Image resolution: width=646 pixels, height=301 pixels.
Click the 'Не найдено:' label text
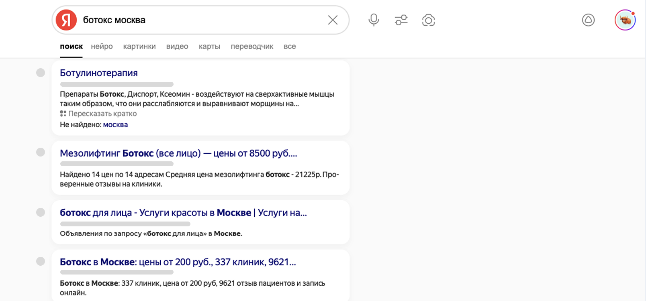click(80, 124)
